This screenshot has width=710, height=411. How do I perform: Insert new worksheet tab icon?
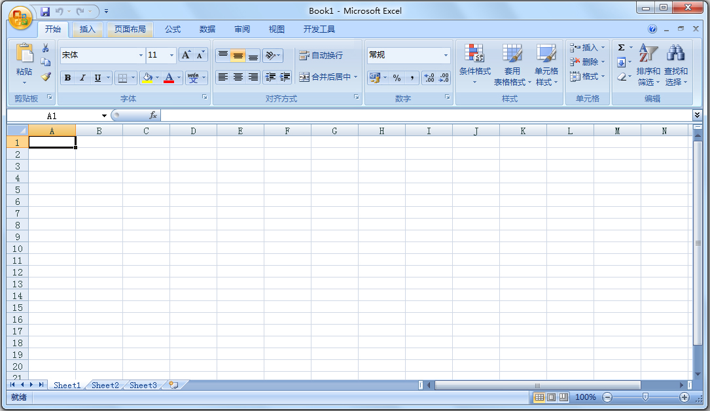(173, 385)
